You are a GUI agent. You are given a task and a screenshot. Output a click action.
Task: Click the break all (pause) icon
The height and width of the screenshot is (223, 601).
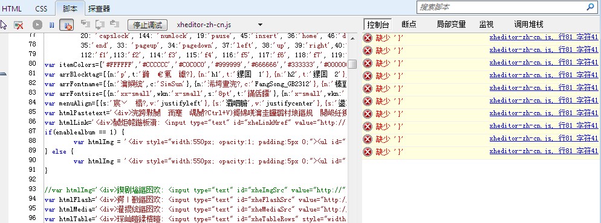52,25
